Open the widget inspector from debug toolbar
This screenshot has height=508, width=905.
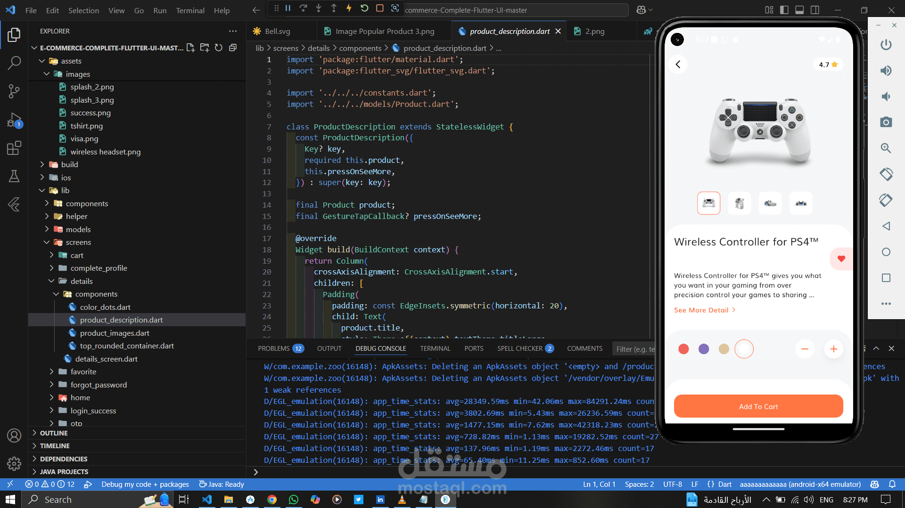[x=395, y=8]
